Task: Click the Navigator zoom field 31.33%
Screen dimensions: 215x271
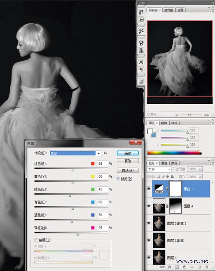Action: pos(154,114)
